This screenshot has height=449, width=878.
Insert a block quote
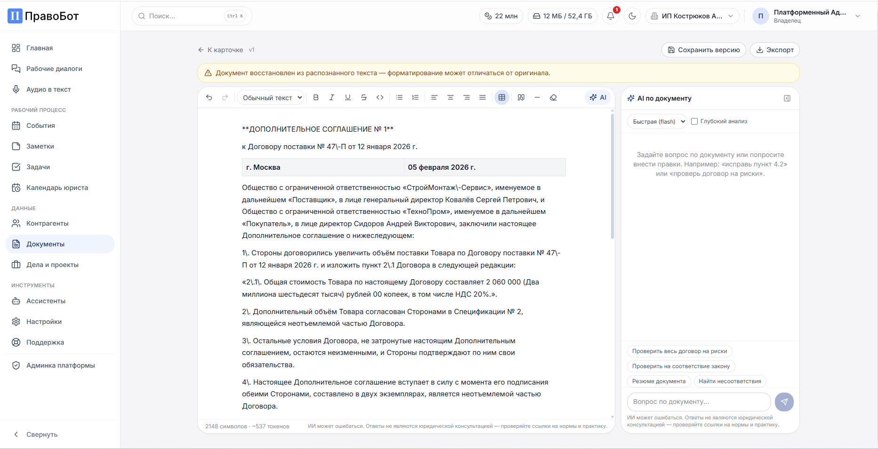pyautogui.click(x=521, y=97)
